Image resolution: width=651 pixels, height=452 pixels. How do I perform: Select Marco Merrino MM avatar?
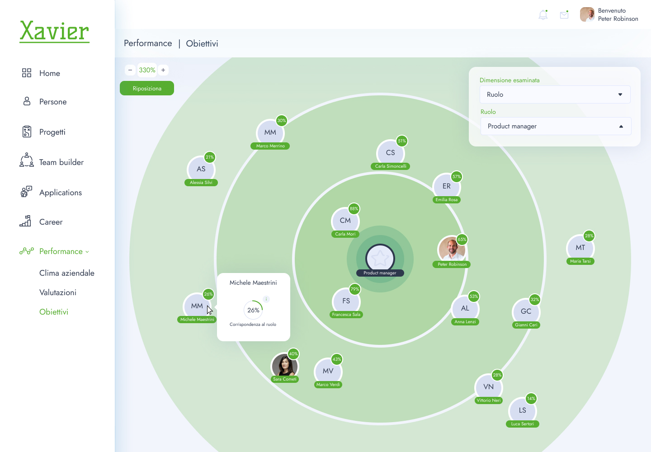pyautogui.click(x=270, y=132)
